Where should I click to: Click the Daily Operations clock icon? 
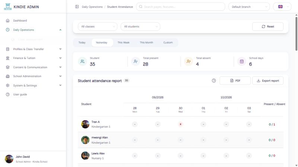tap(7, 30)
